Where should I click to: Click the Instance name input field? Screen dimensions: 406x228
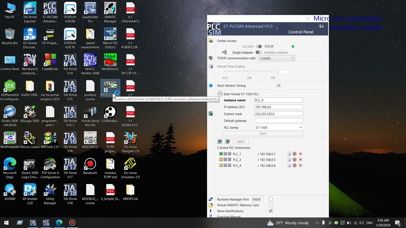pyautogui.click(x=278, y=100)
